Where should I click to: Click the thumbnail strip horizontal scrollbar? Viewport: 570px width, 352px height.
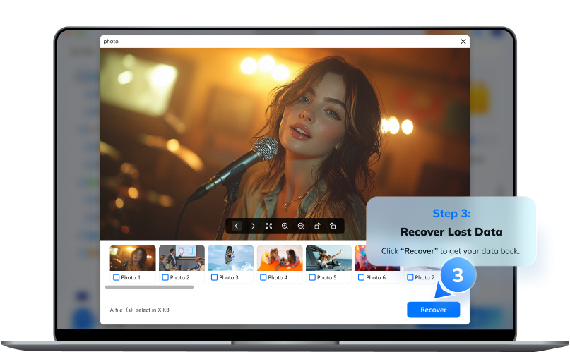tap(150, 287)
